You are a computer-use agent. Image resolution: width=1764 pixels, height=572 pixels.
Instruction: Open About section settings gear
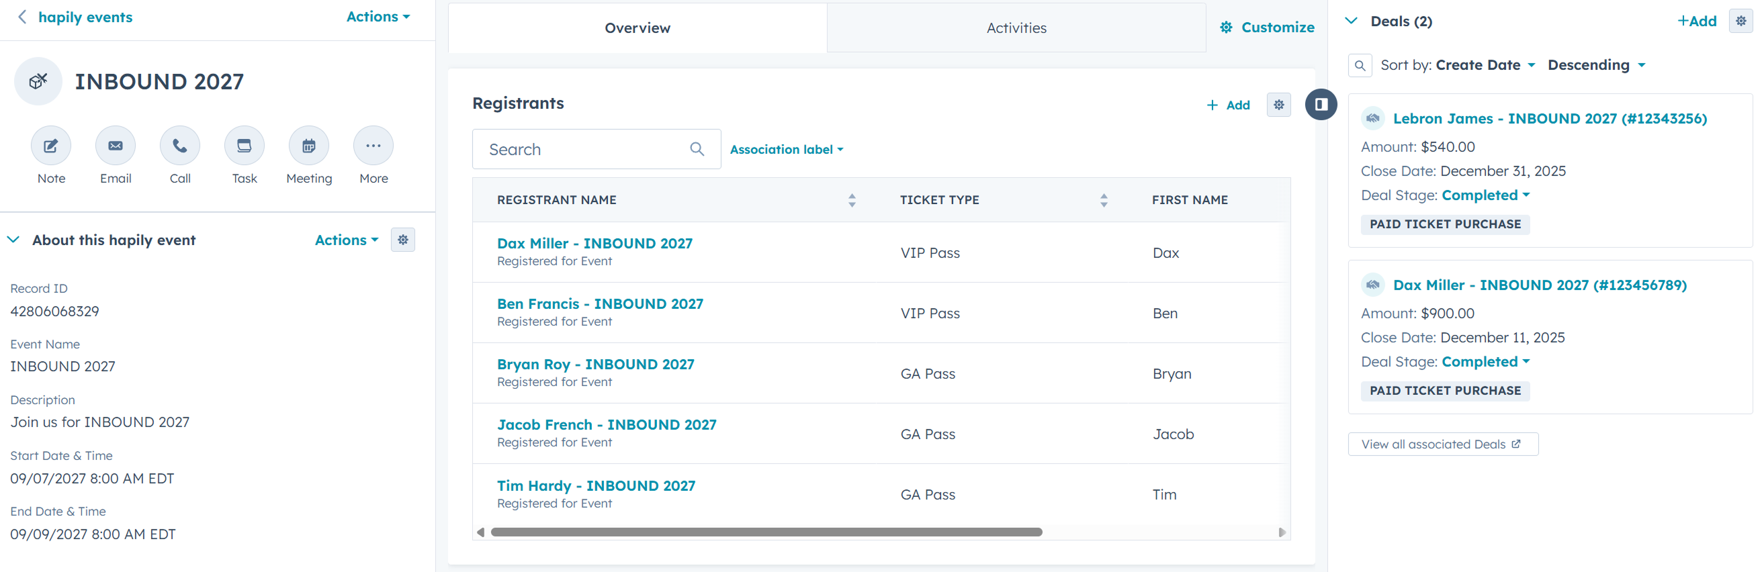403,240
